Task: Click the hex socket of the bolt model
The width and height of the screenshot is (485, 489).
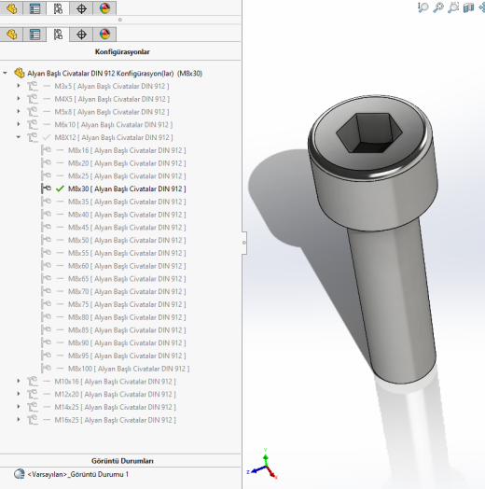Action: click(x=369, y=133)
